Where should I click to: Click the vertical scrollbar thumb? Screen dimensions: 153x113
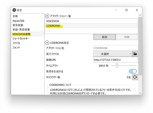pyautogui.click(x=140, y=46)
